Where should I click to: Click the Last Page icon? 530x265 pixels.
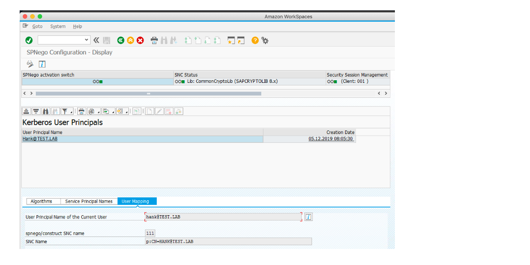pyautogui.click(x=218, y=40)
